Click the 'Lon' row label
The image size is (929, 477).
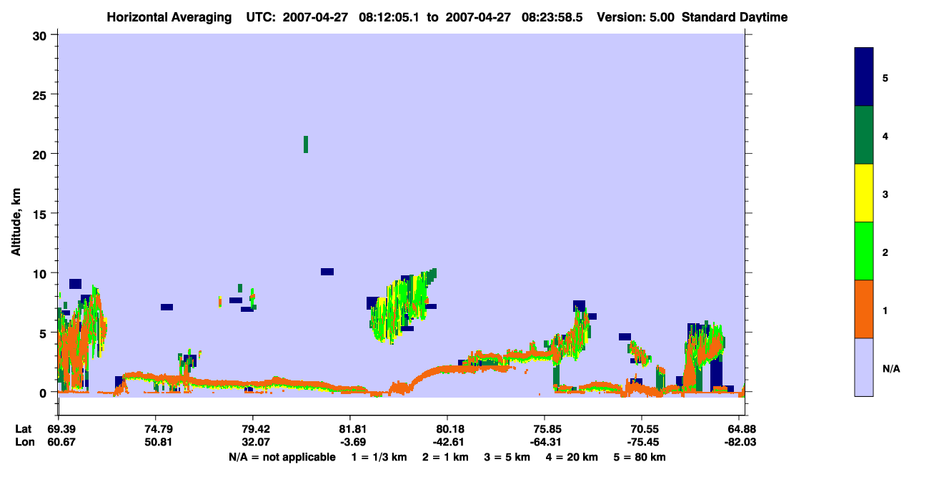click(24, 443)
